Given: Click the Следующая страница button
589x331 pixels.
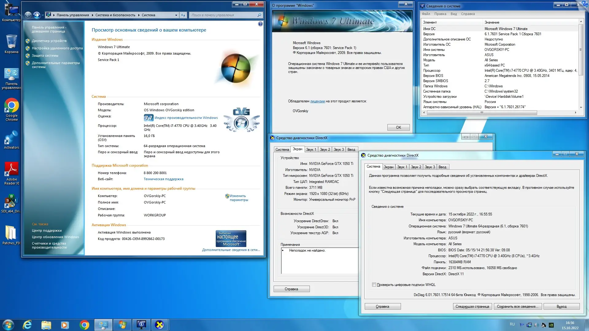Looking at the screenshot, I should (472, 306).
